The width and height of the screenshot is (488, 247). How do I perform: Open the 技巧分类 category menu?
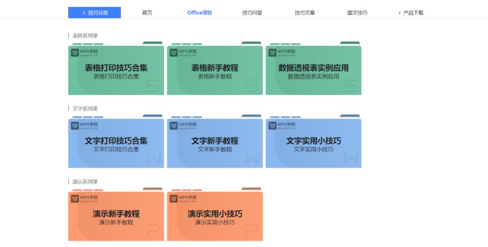point(94,13)
